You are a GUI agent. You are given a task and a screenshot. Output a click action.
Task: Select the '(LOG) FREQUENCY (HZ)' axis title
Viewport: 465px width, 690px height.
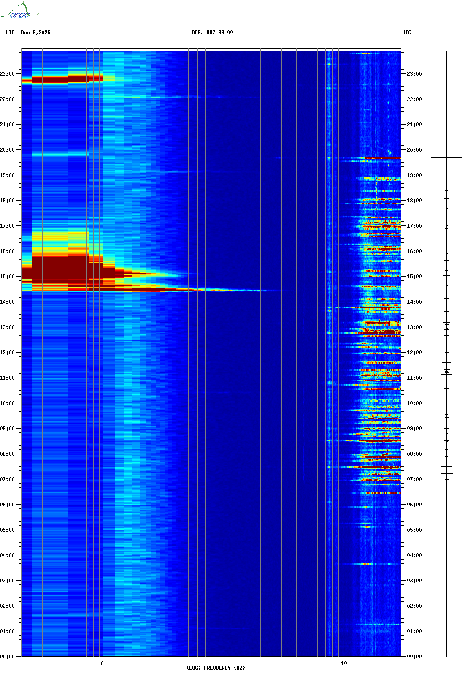(x=216, y=668)
